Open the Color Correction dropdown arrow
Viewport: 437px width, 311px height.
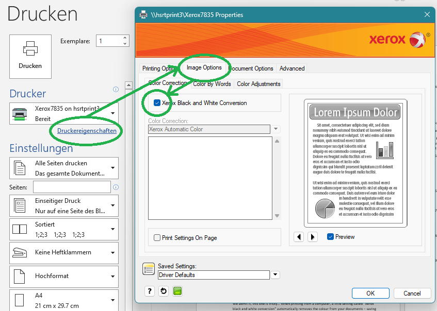tap(276, 129)
